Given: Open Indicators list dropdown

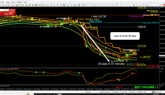Looking at the screenshot, I should 75,5.
